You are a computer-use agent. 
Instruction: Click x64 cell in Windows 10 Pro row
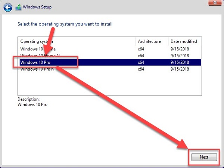coord(141,62)
